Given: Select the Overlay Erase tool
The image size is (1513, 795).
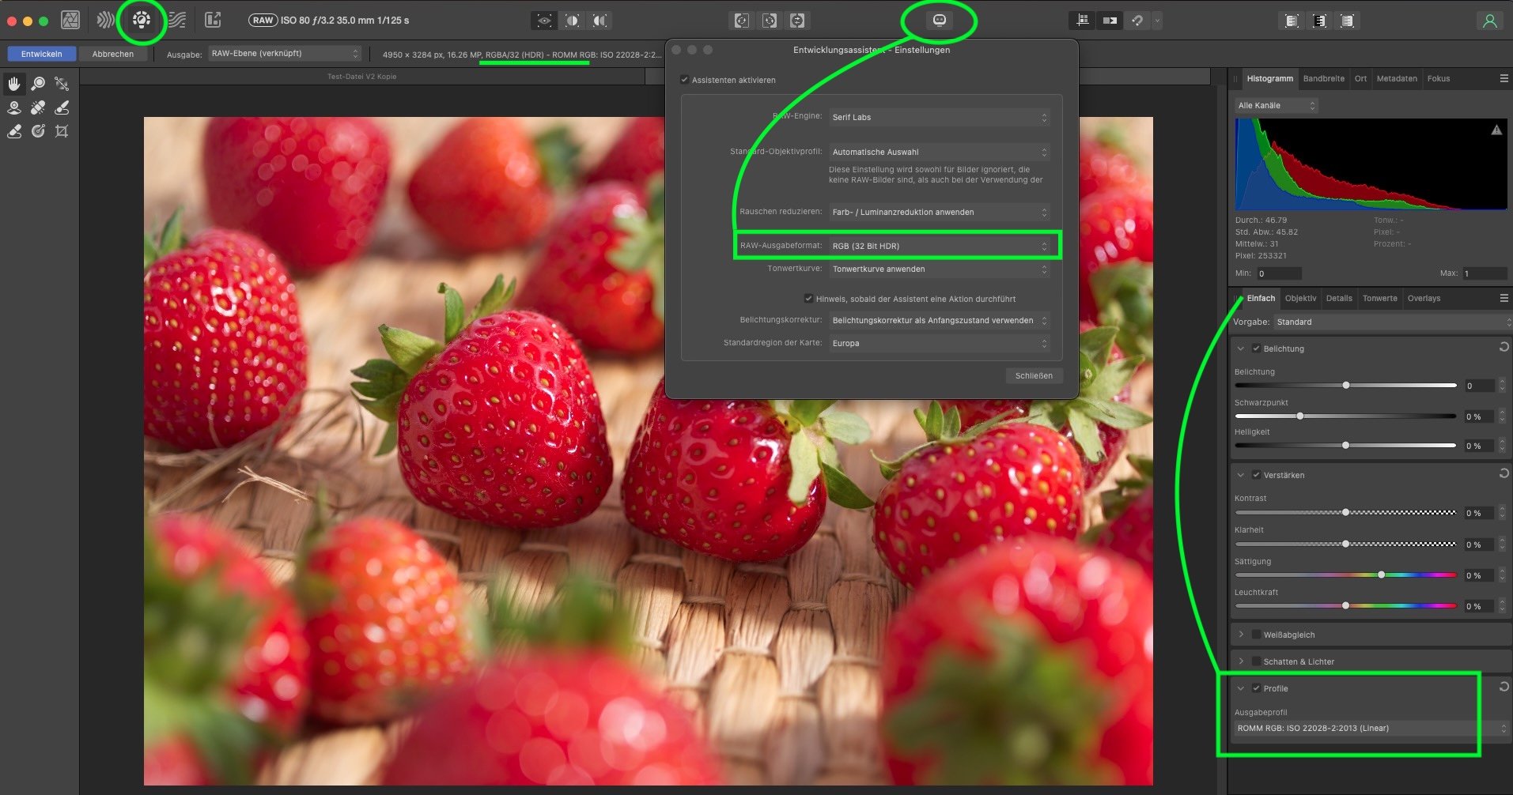Looking at the screenshot, I should tap(14, 131).
